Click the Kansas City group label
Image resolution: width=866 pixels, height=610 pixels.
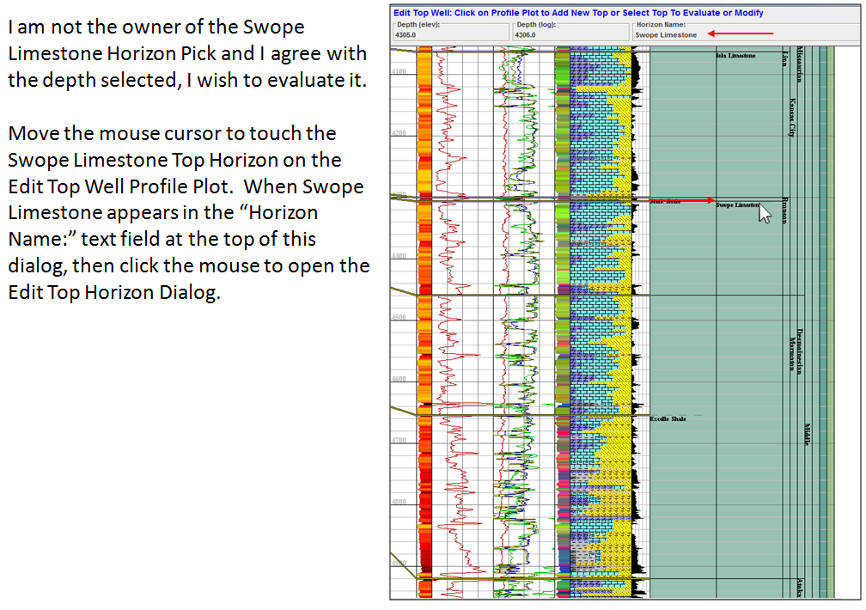coord(792,117)
